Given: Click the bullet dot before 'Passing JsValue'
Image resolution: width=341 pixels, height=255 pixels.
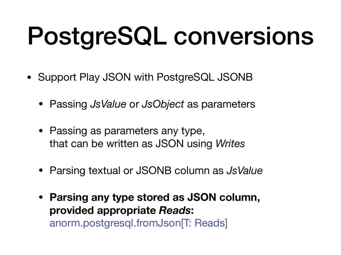Looking at the screenshot, I should coord(41,104).
